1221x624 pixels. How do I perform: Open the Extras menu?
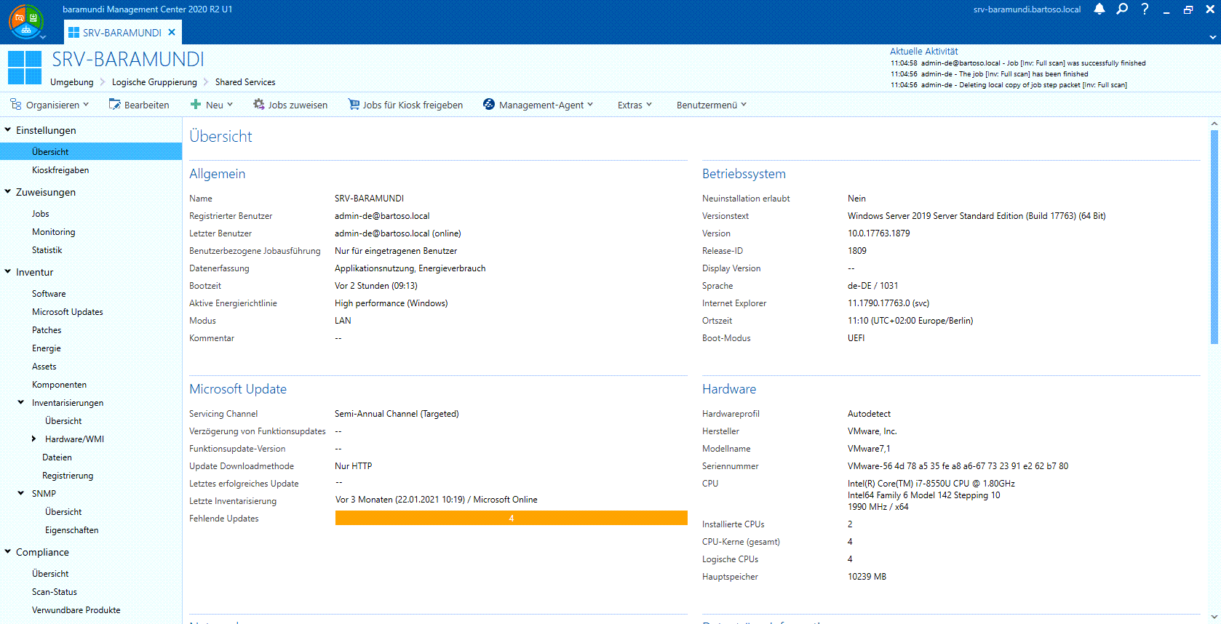click(635, 105)
